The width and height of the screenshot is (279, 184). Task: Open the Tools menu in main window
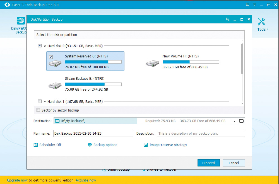(263, 25)
